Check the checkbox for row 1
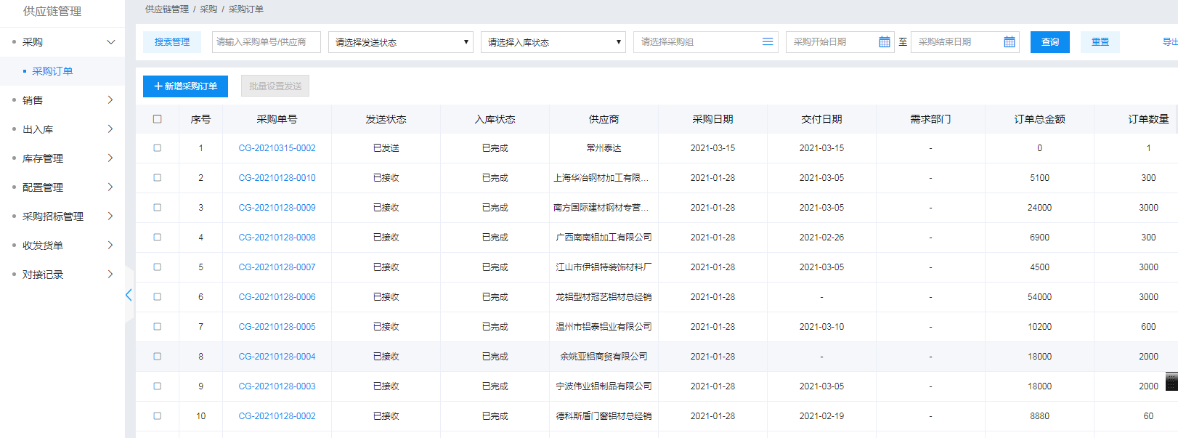 (x=157, y=148)
